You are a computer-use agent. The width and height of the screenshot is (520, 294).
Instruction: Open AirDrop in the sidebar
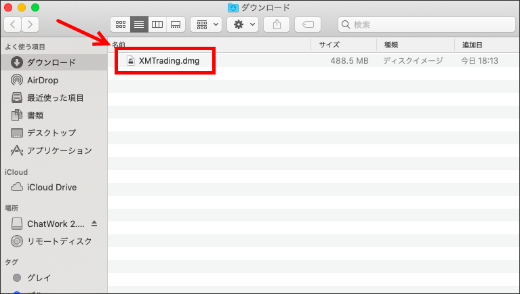tap(42, 80)
